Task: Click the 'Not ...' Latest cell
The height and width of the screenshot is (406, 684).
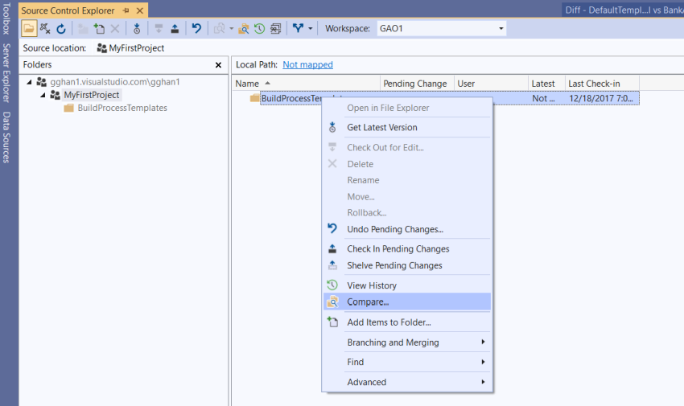Action: tap(543, 98)
